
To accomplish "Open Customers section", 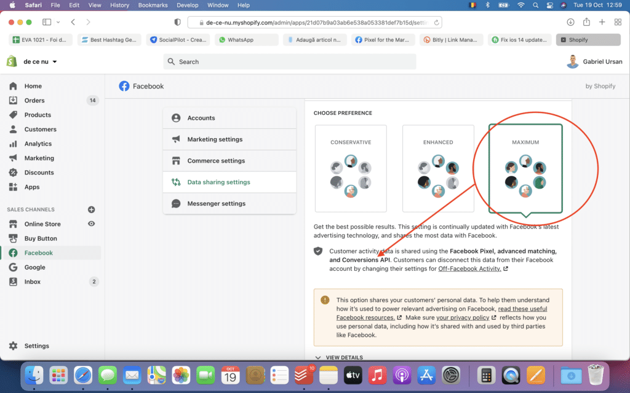I will tap(40, 129).
